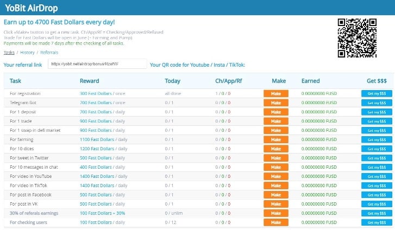This screenshot has height=230, width=395.
Task: Click Get my $$$ for registration
Action: pyautogui.click(x=377, y=94)
